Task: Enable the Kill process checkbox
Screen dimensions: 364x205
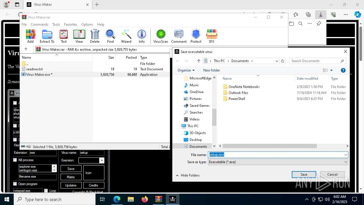Action: [x=15, y=160]
